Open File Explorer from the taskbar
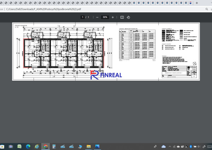This screenshot has width=212, height=150. click(89, 146)
